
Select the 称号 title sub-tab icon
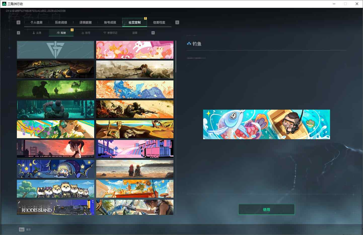[83, 33]
